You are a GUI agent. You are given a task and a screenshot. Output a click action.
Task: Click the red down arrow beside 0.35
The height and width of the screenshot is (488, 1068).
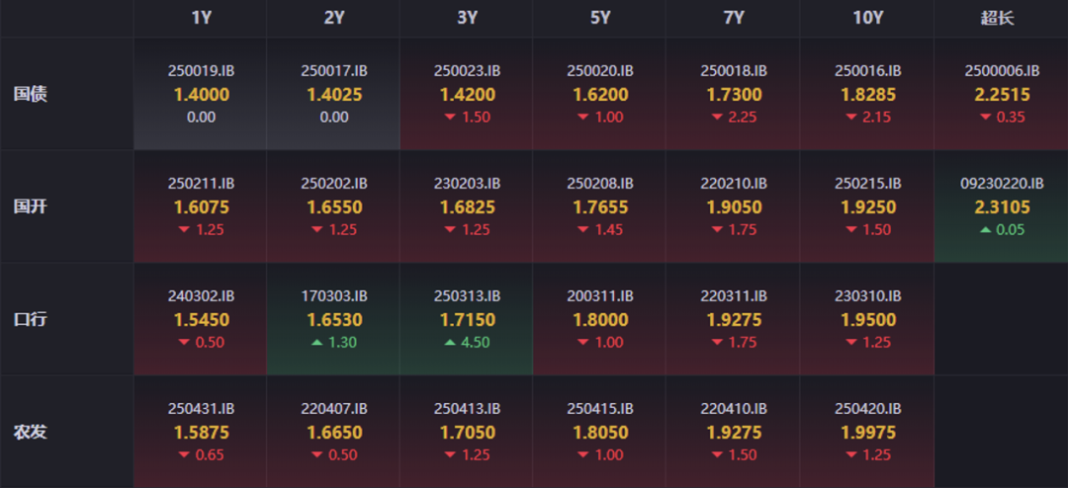tap(985, 118)
